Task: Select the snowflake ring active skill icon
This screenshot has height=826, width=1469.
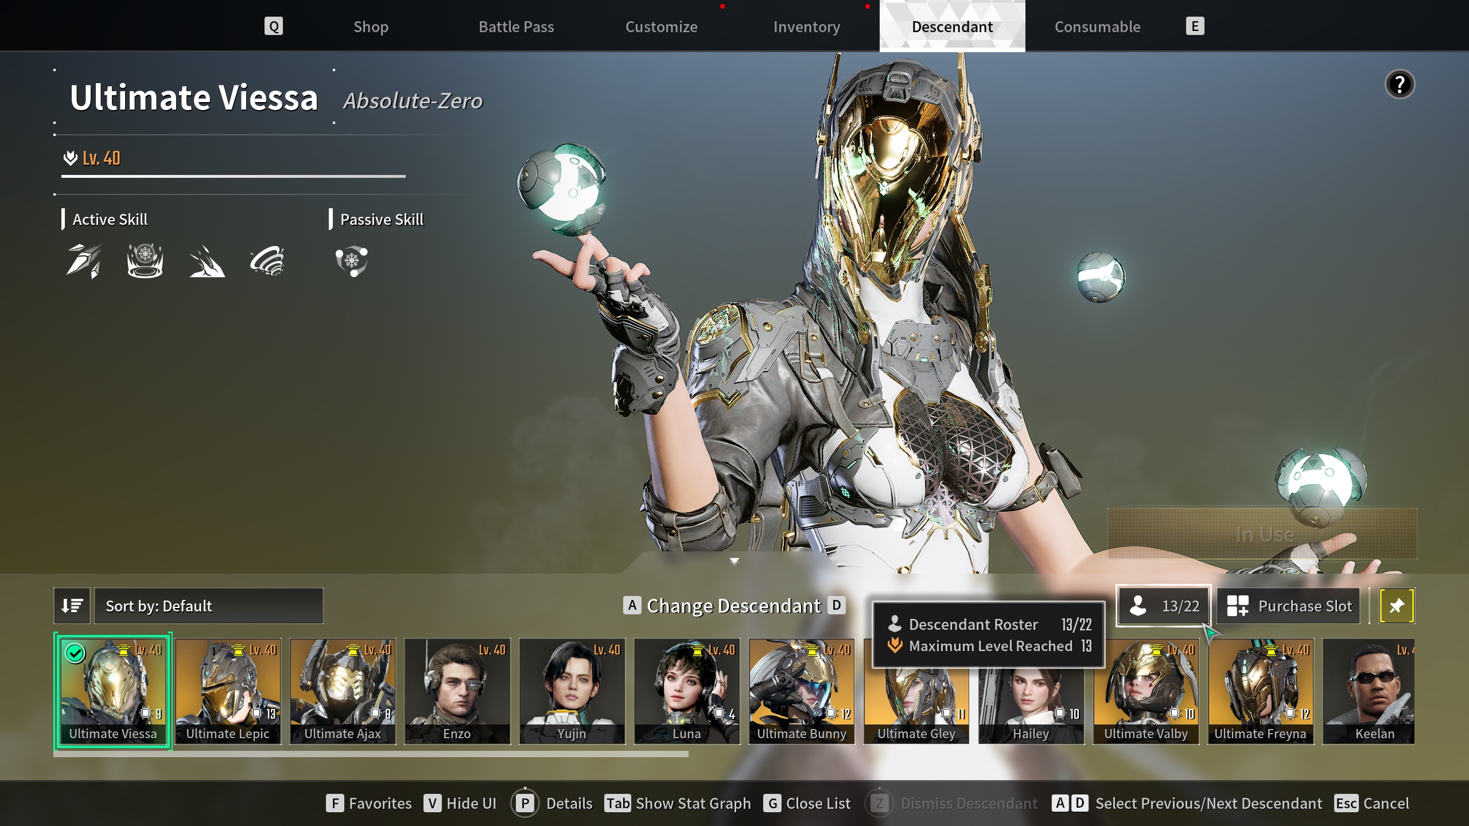Action: point(145,261)
